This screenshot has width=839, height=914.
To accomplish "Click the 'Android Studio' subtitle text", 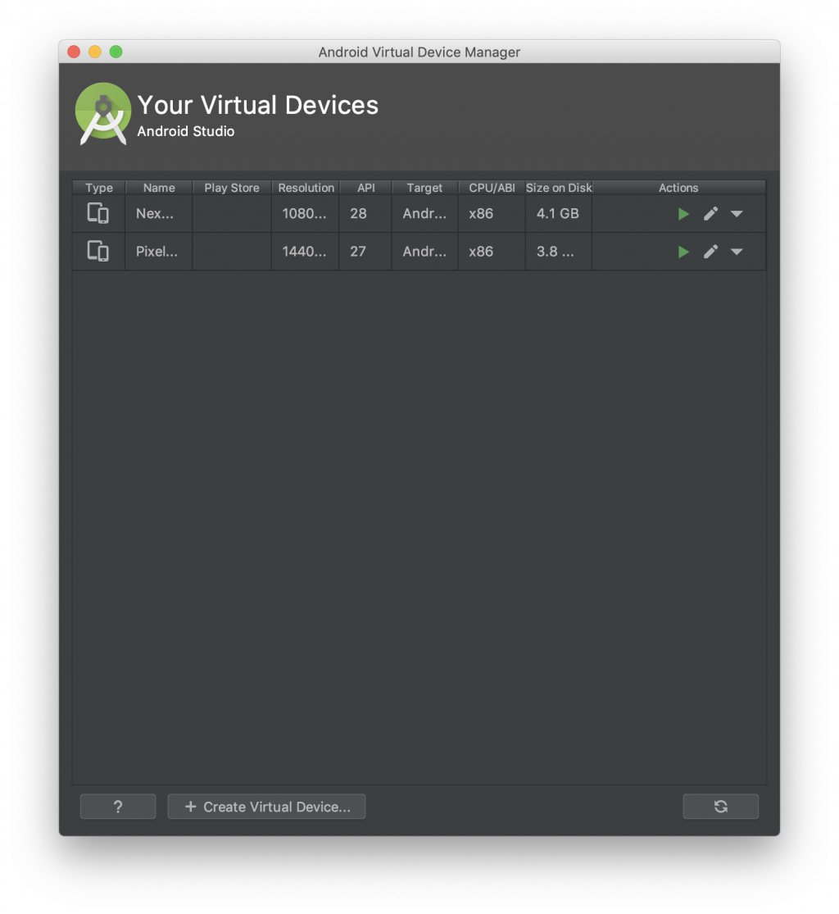I will pyautogui.click(x=186, y=131).
